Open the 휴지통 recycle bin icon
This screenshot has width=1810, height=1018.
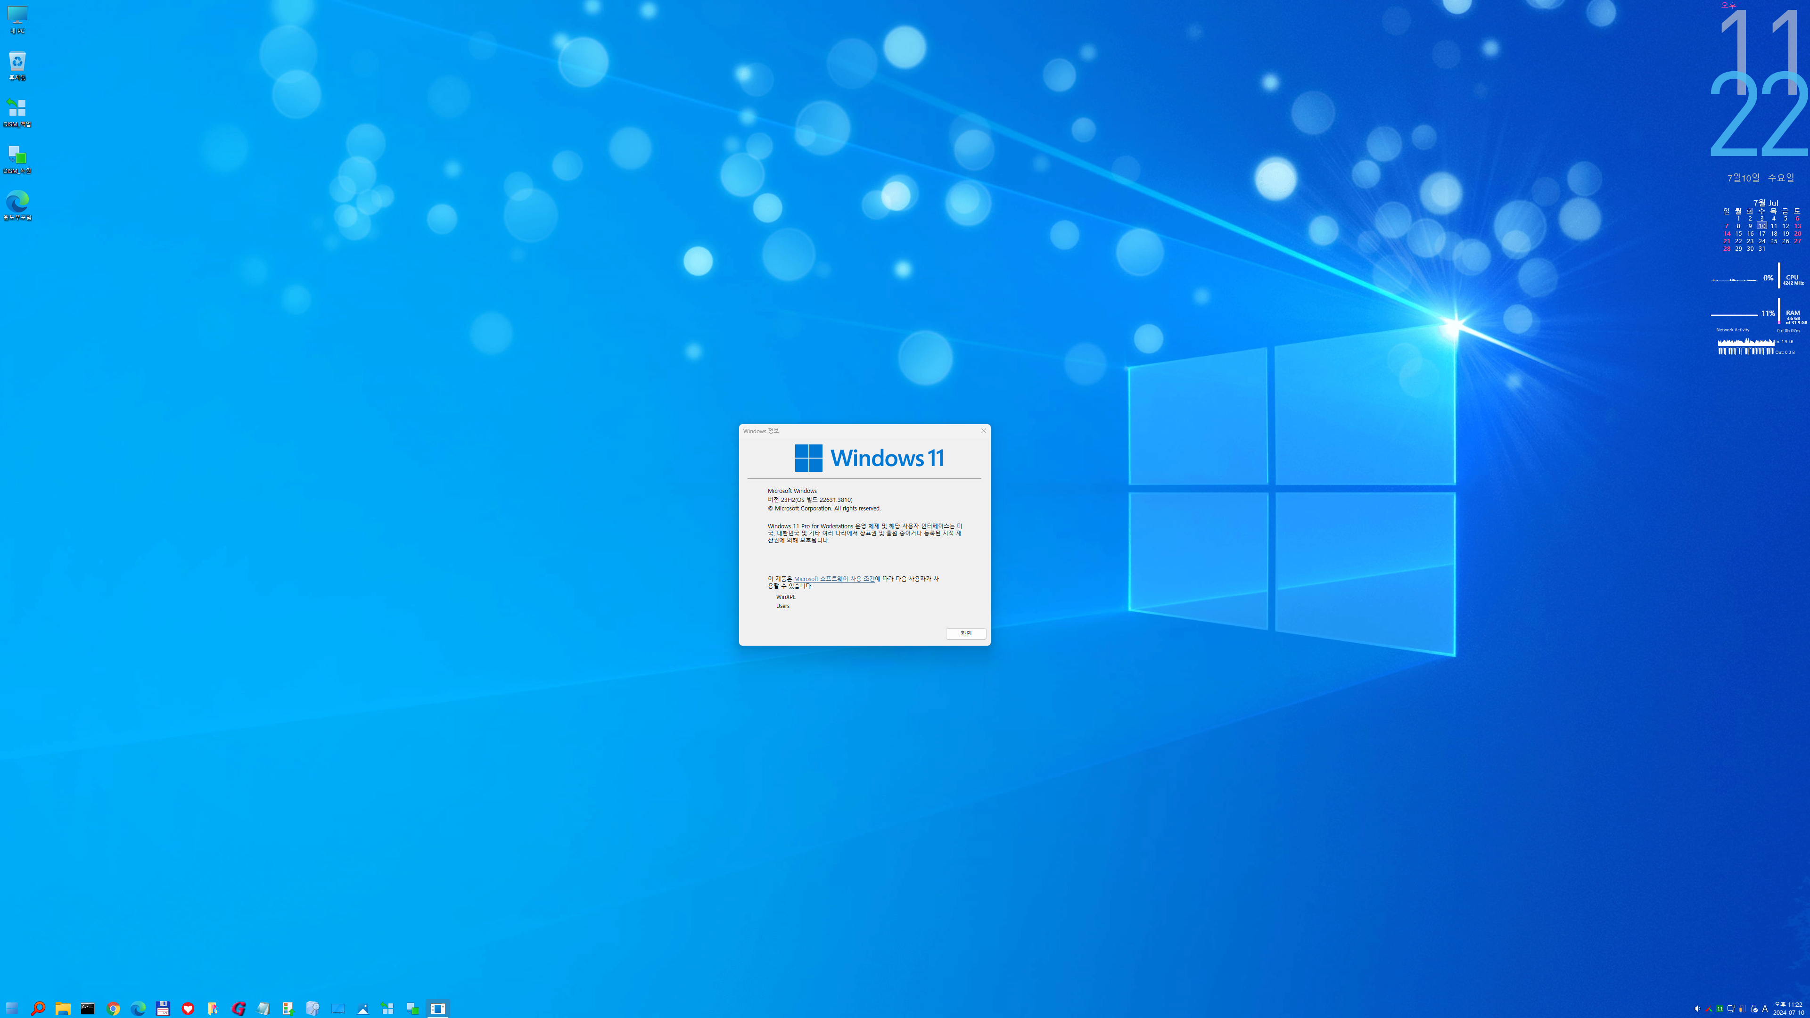coord(17,66)
